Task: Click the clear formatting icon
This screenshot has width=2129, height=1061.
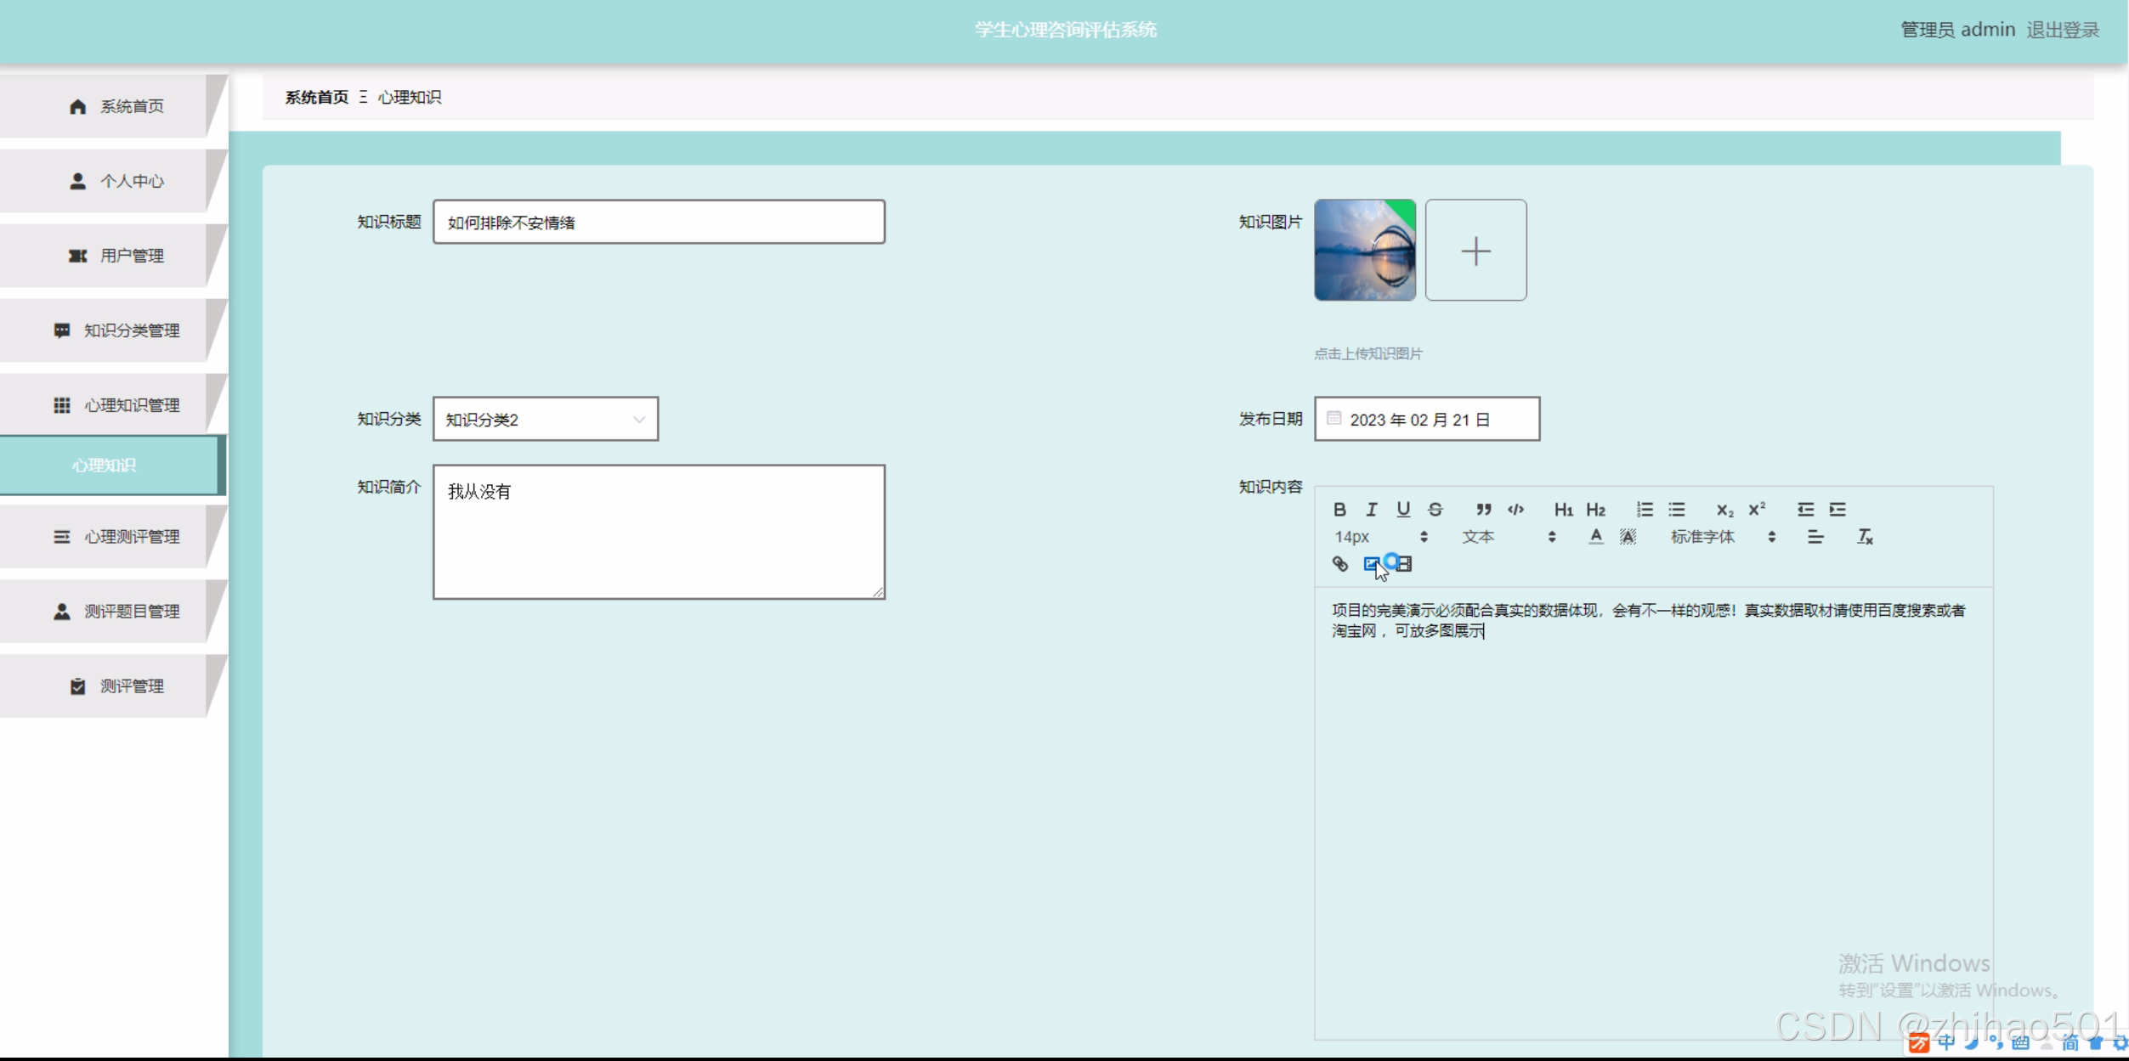Action: (x=1865, y=537)
